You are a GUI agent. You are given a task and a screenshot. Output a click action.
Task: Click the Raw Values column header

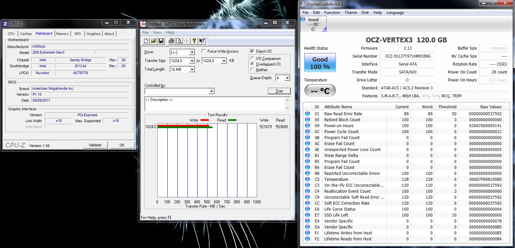click(480, 107)
